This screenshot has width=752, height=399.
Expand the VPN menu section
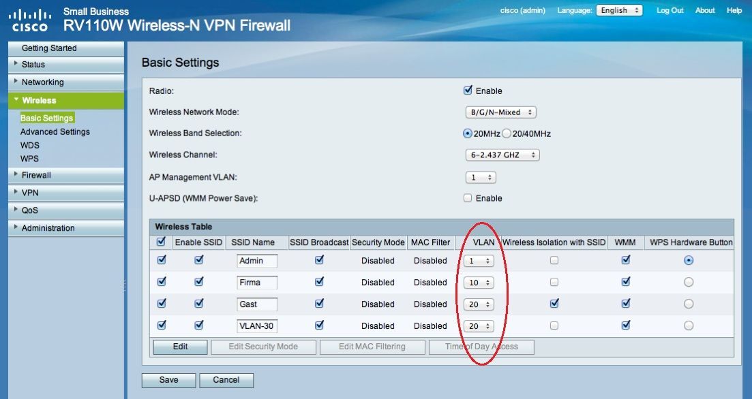click(66, 193)
